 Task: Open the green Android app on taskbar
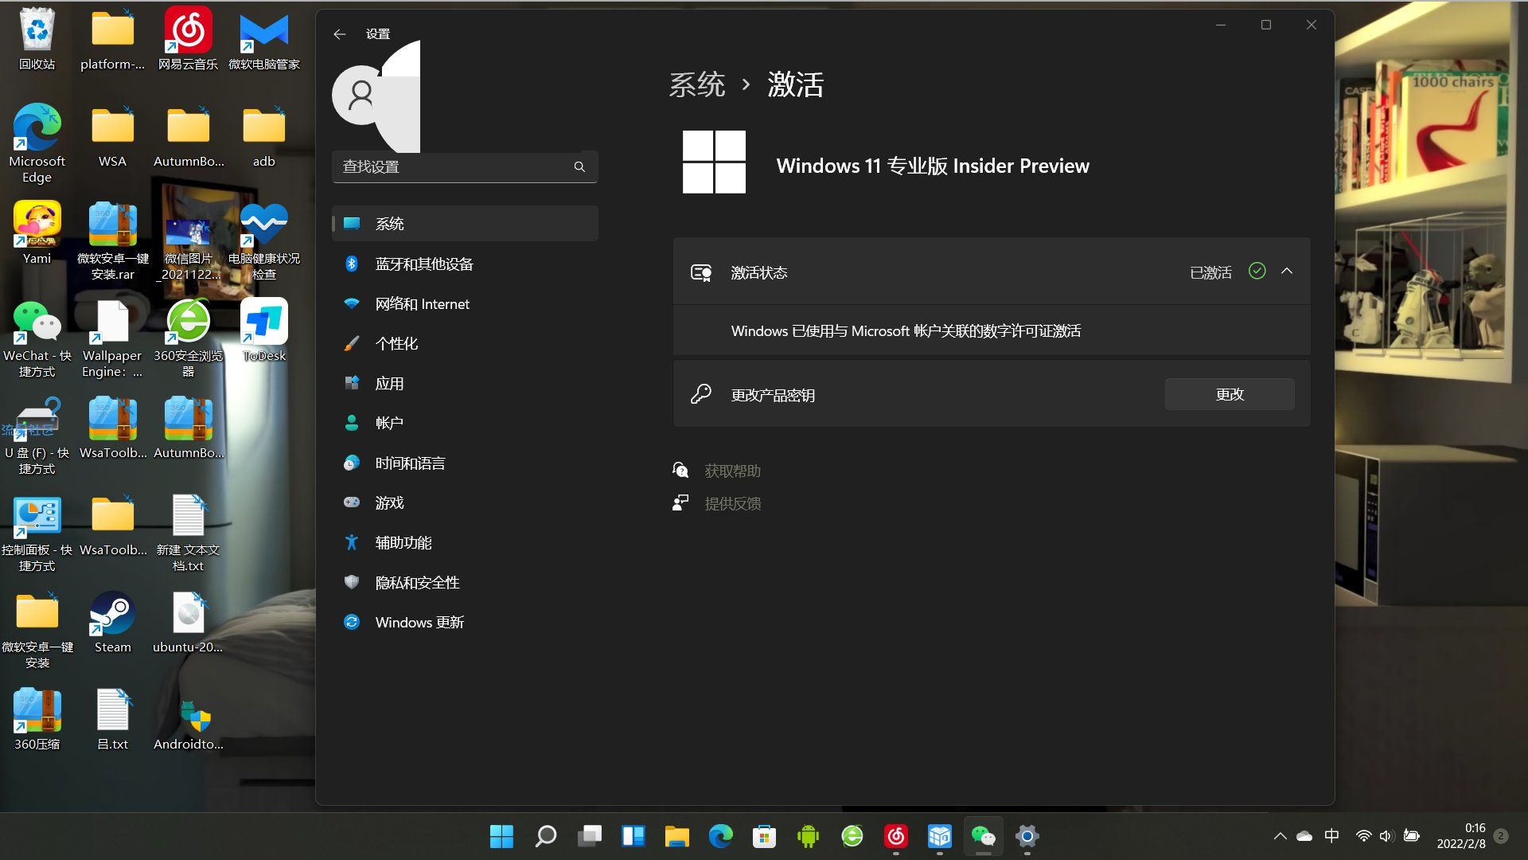(809, 836)
